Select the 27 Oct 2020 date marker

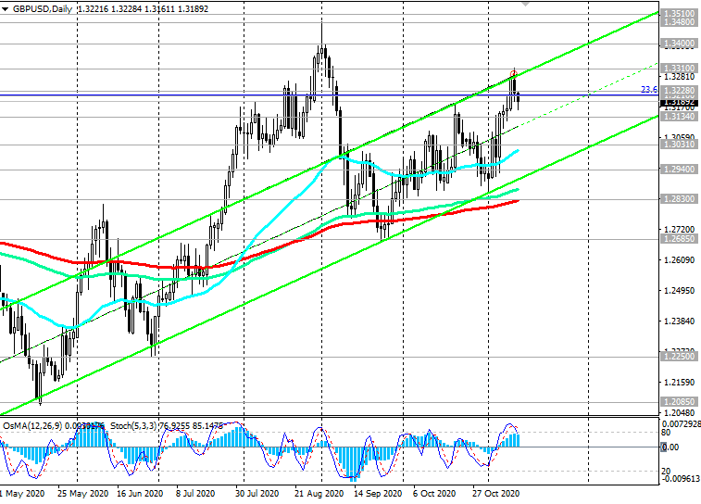(x=495, y=494)
